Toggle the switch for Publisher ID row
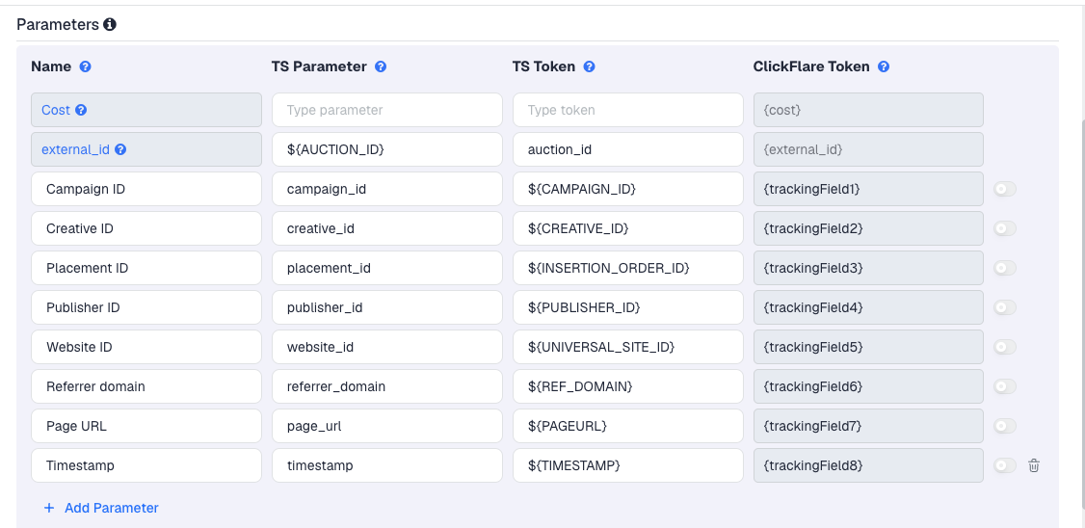Screen dimensions: 1085x528 [1005, 307]
